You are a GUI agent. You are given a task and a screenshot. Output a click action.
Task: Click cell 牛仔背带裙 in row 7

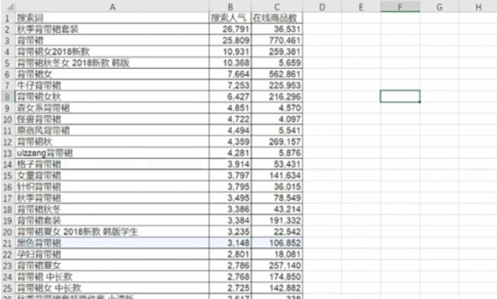coord(112,86)
